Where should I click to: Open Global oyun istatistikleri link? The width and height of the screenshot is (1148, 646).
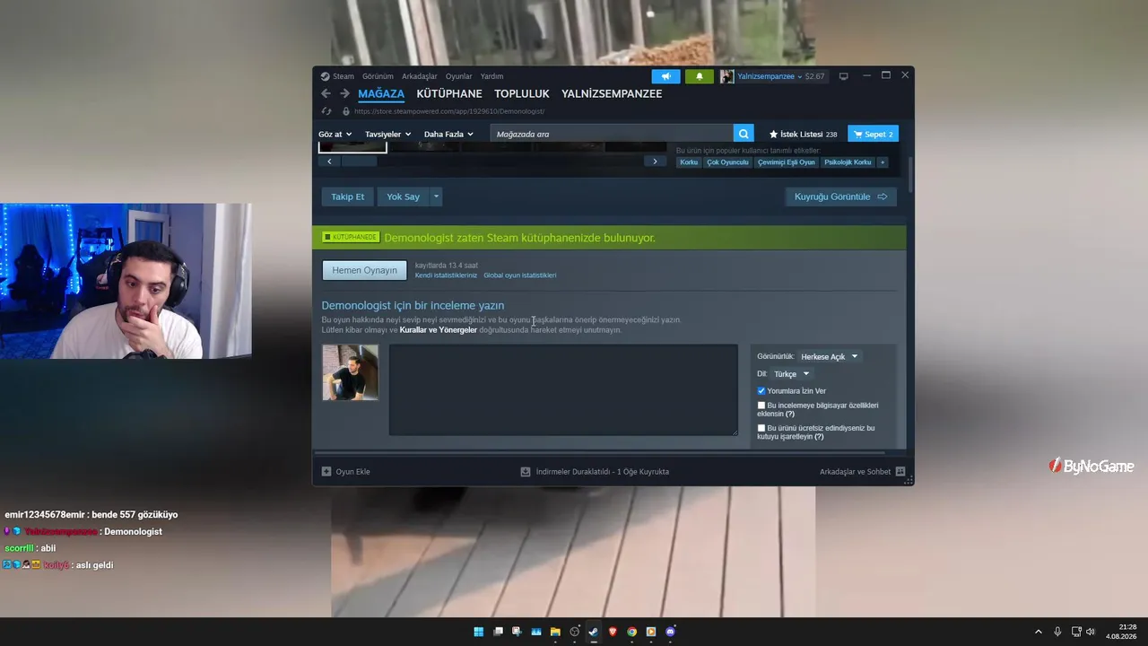coord(520,275)
